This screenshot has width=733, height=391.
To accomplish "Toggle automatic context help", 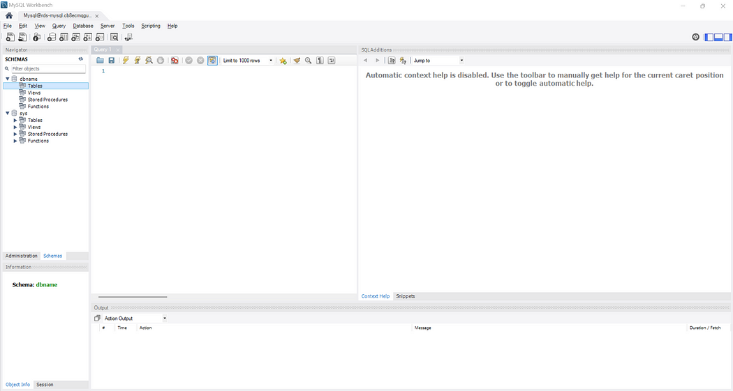I will point(403,61).
